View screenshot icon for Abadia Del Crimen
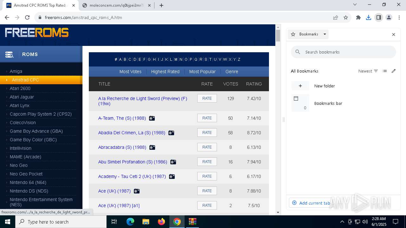 pyautogui.click(x=171, y=133)
